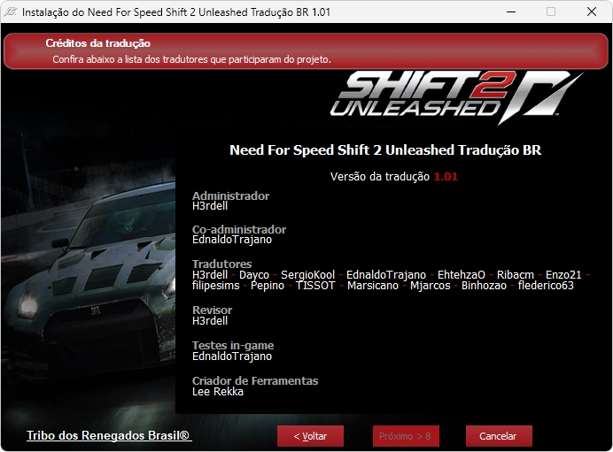Click translator name Mjarcos
613x452 pixels.
(430, 286)
